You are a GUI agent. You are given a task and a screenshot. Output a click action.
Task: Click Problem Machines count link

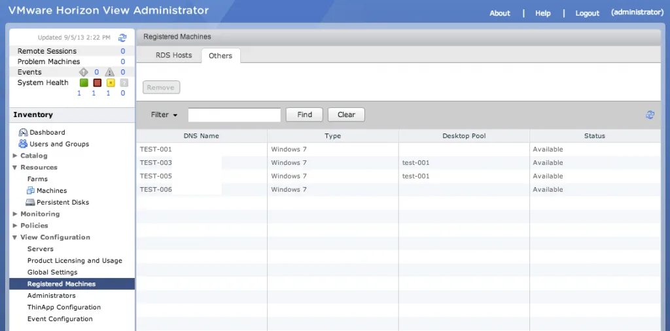(x=122, y=61)
